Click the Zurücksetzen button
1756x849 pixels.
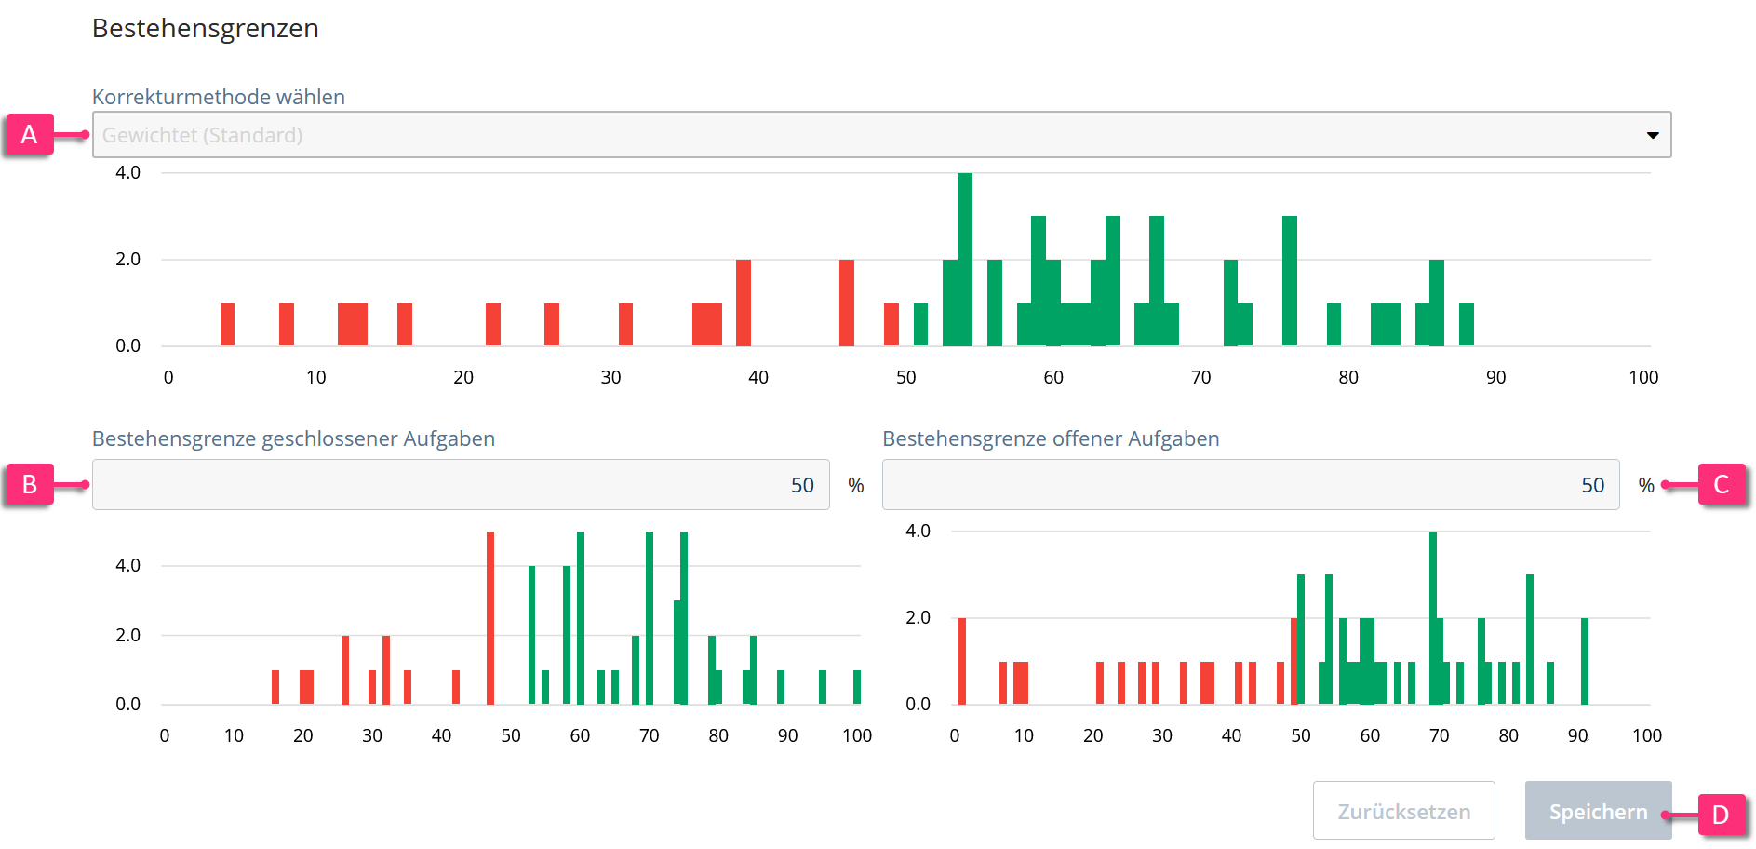[x=1403, y=811]
